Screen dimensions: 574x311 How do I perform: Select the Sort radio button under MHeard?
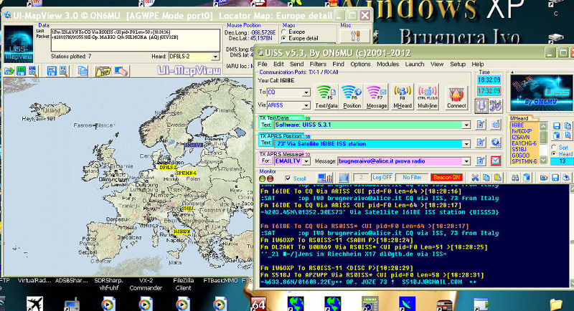(552, 146)
